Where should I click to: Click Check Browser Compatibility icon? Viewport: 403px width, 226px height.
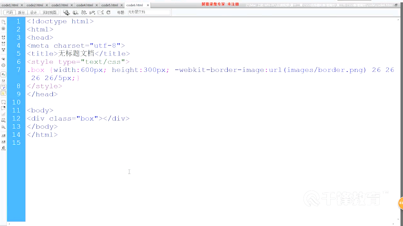pos(100,12)
